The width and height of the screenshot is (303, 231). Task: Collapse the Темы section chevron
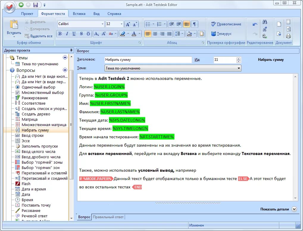pos(65,58)
